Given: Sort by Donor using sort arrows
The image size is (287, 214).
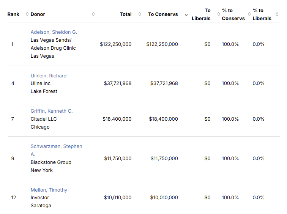Looking at the screenshot, I should [93, 14].
